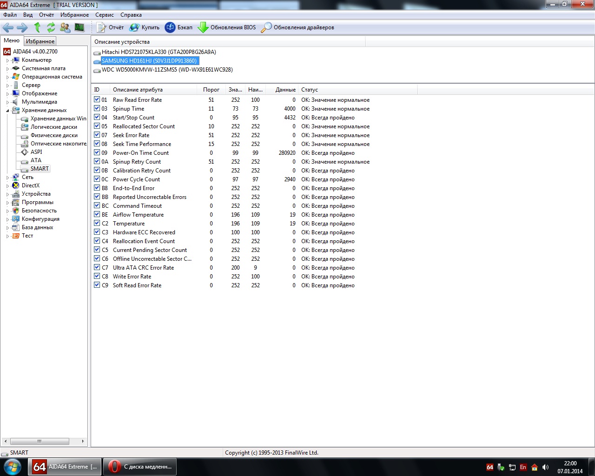The width and height of the screenshot is (595, 476).
Task: Expand the Системная плата node
Action: (x=7, y=69)
